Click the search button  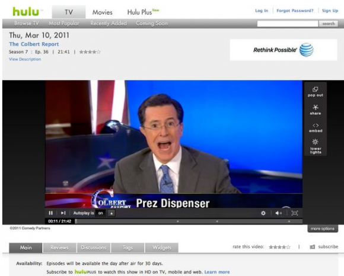coord(329,24)
